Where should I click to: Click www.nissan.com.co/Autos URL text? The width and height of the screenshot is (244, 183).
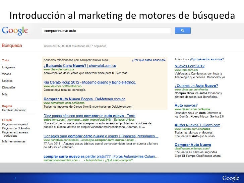pyautogui.click(x=192, y=109)
